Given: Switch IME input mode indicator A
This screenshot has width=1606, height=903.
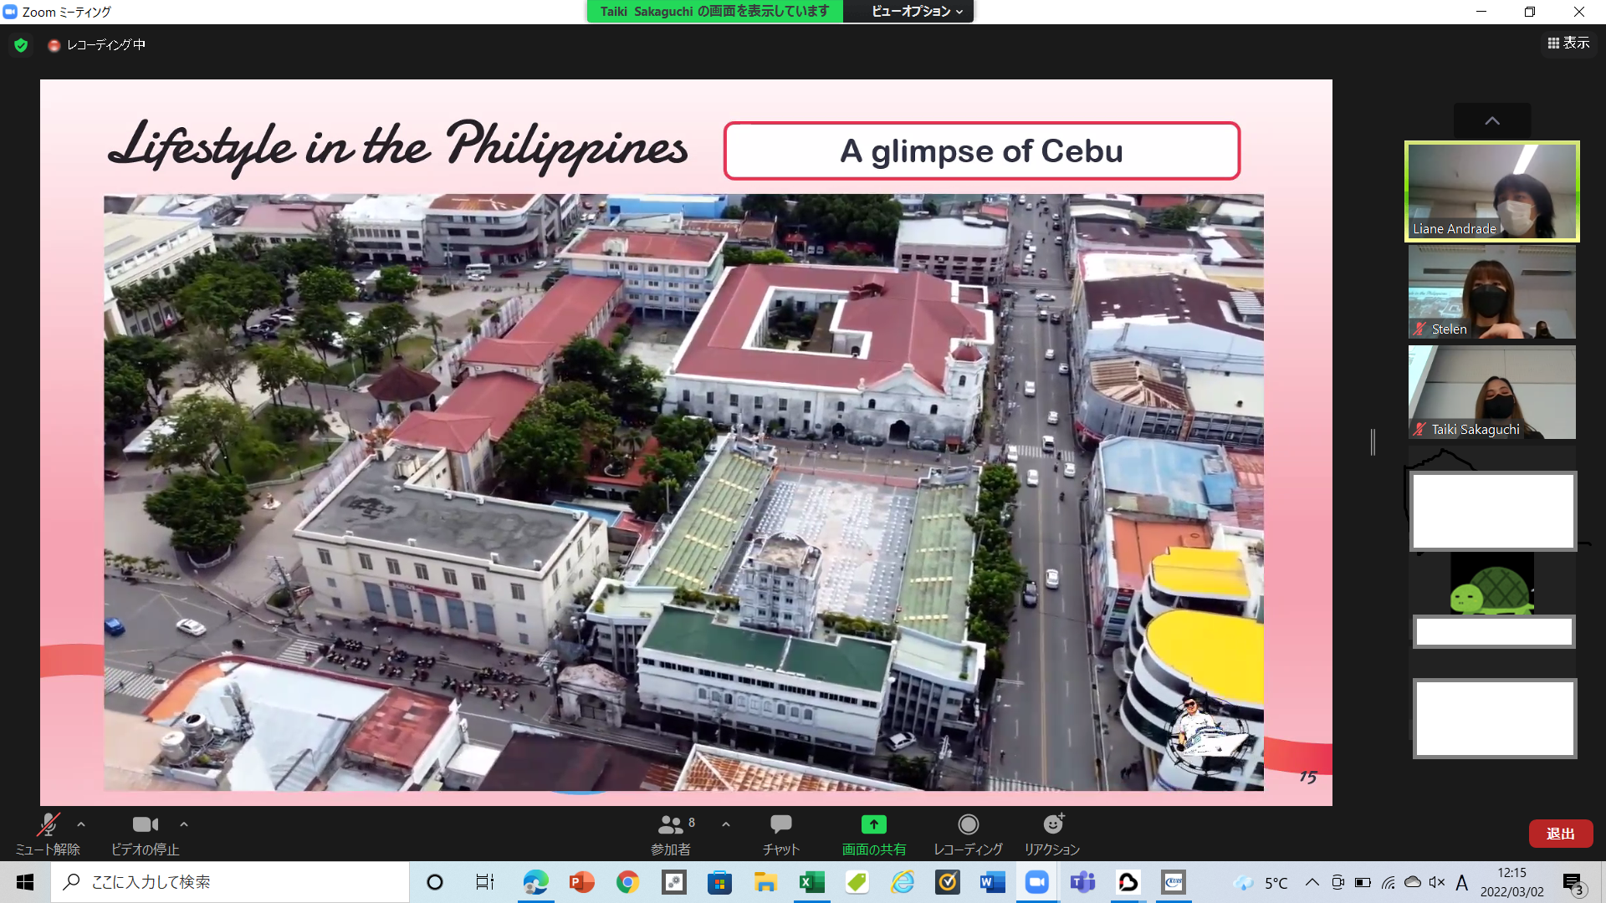Looking at the screenshot, I should pos(1462,882).
